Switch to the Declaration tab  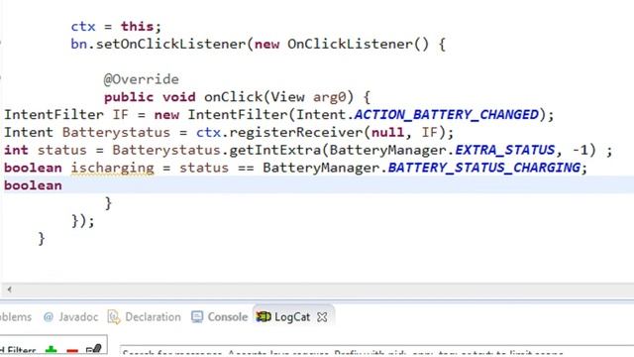(x=145, y=317)
